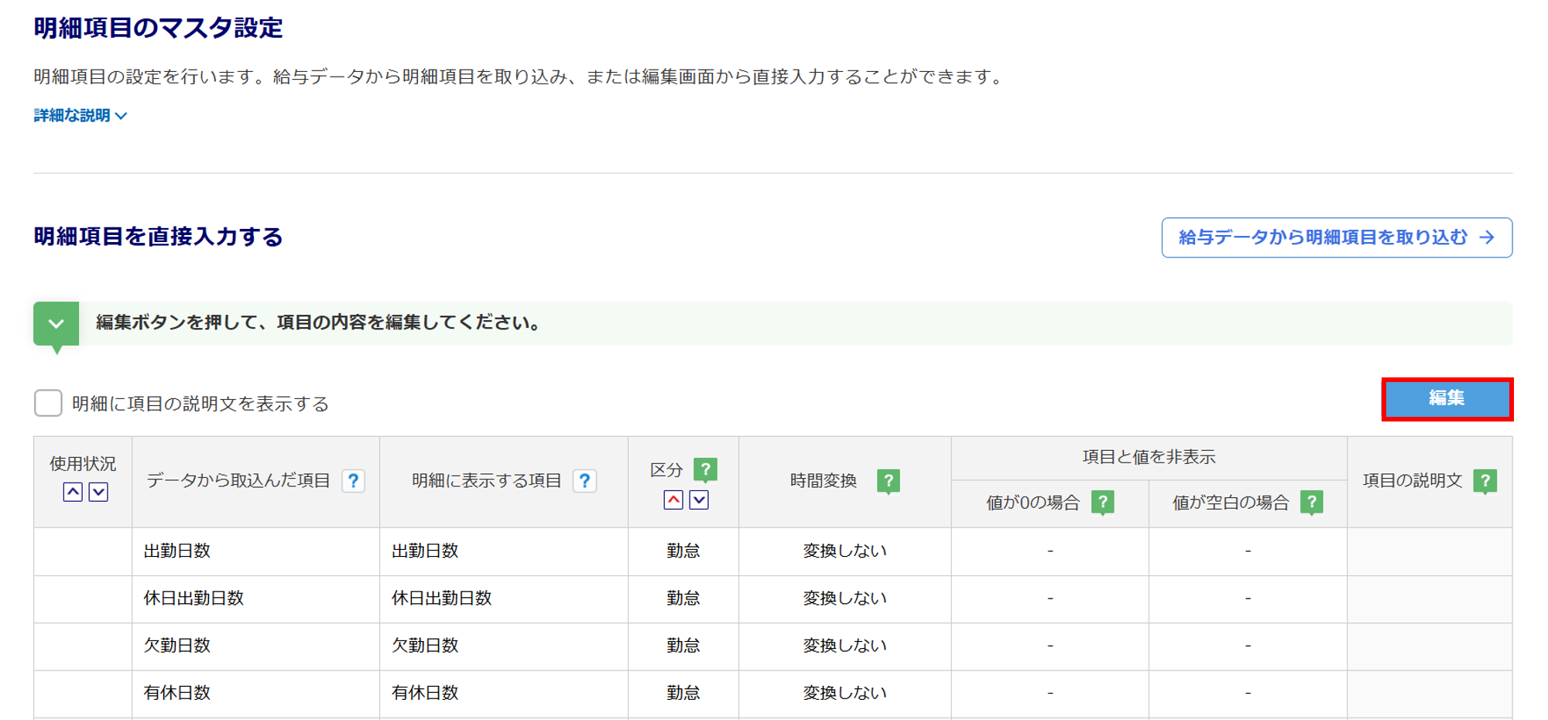Expand the 詳細な説明 section

click(x=80, y=116)
